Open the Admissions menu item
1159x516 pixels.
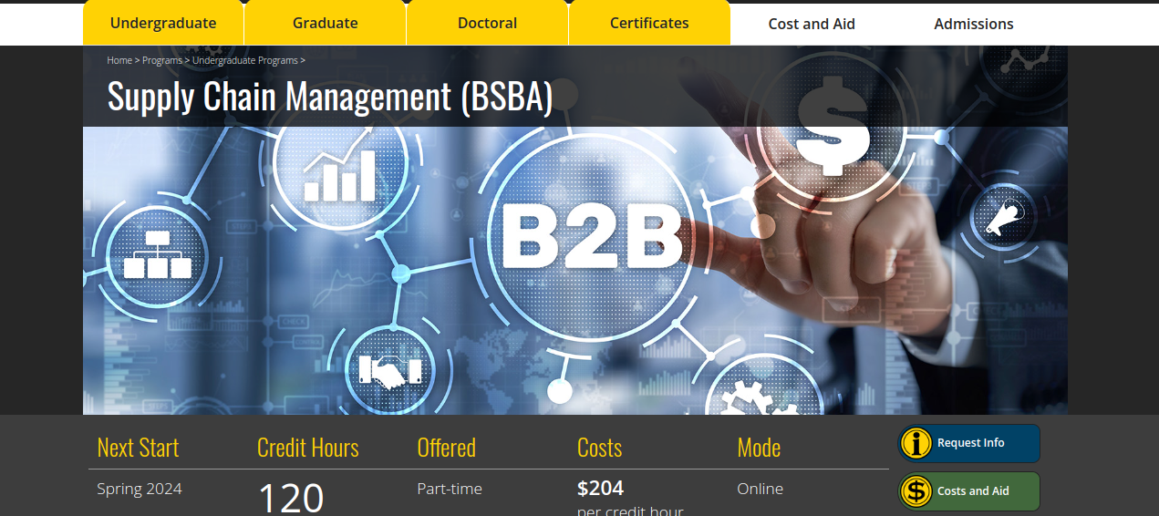point(973,25)
